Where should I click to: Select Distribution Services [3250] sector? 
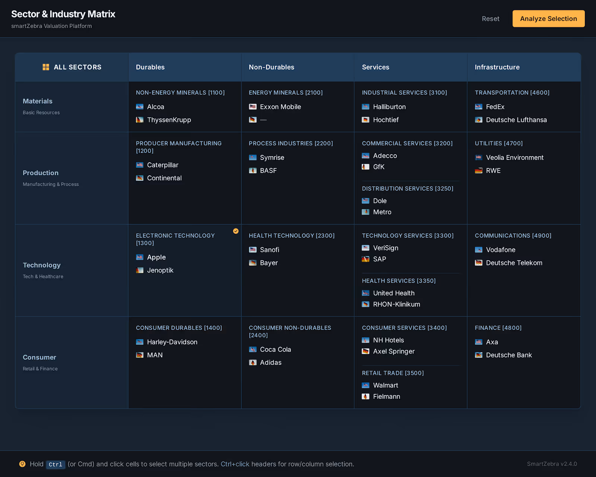410,200
